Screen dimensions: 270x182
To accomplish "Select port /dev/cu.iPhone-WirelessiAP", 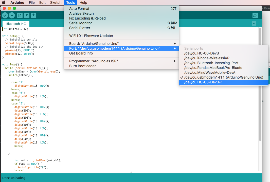I will pyautogui.click(x=224, y=58).
